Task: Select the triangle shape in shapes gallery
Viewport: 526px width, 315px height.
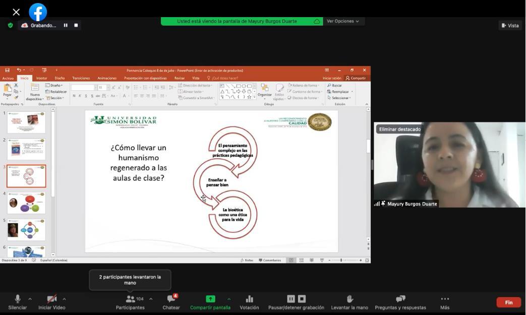Action: [x=222, y=92]
